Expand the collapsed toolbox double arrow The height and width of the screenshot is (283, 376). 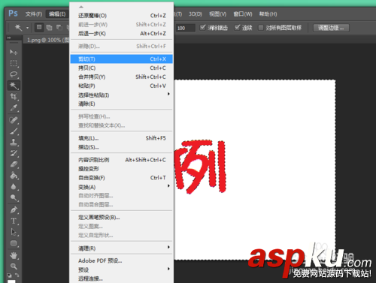pyautogui.click(x=9, y=38)
